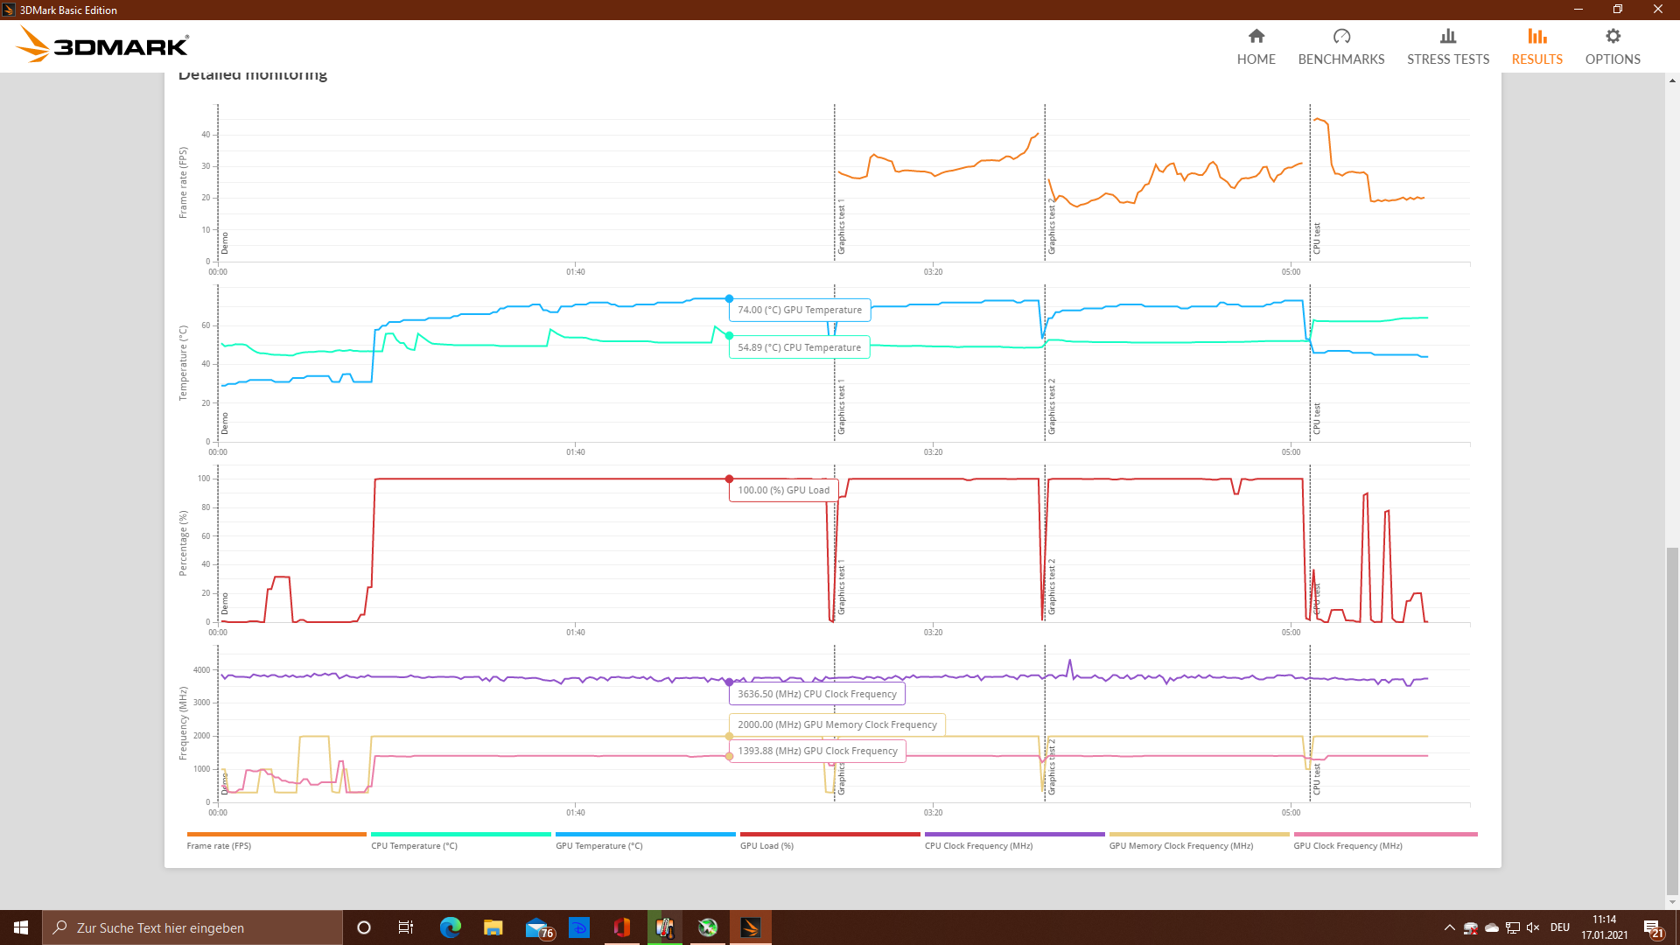Image resolution: width=1680 pixels, height=945 pixels.
Task: Click the GPU Temperature data point marker
Action: pos(729,298)
